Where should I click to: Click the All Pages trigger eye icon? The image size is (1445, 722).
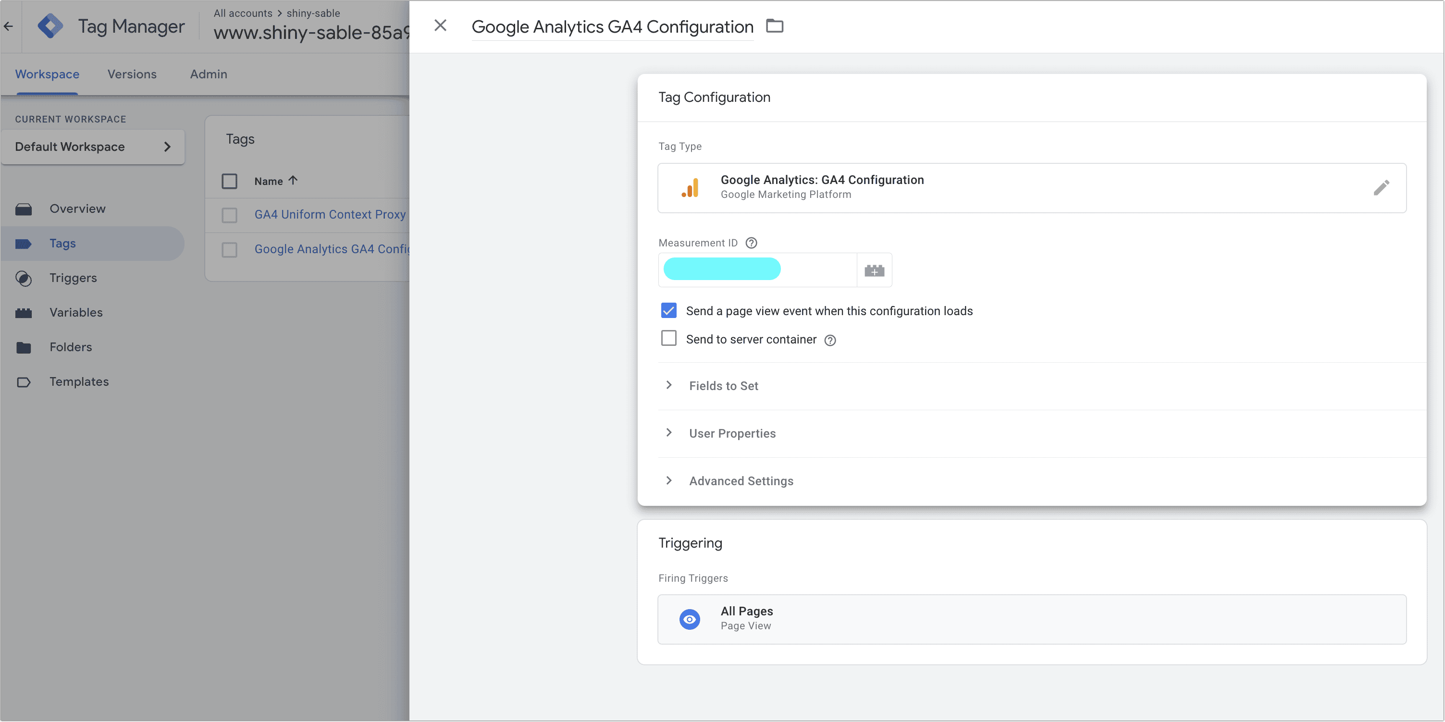coord(690,619)
